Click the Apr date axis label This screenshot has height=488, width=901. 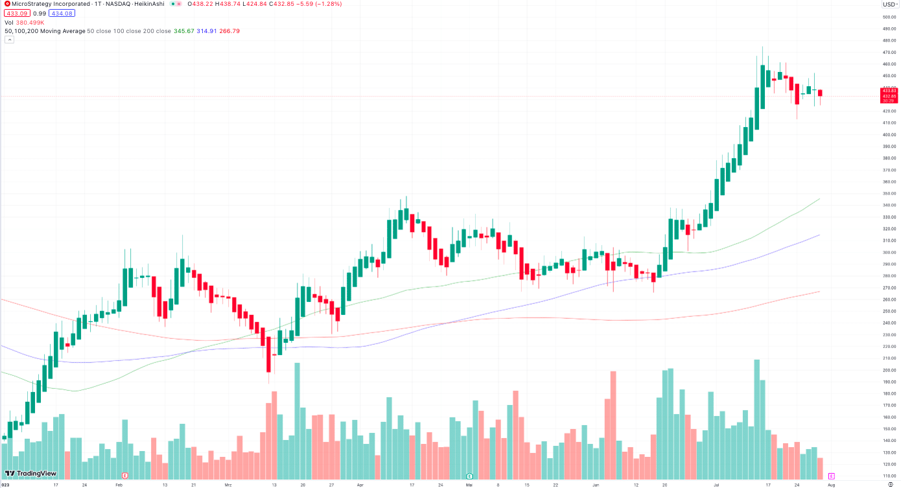(360, 484)
